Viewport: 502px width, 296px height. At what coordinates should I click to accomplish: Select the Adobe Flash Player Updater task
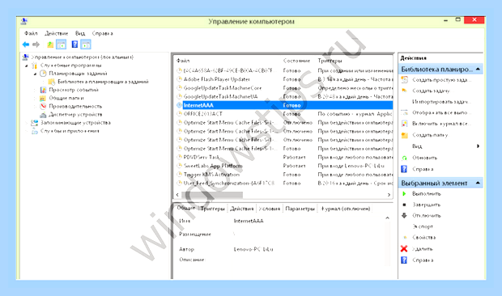tap(217, 79)
